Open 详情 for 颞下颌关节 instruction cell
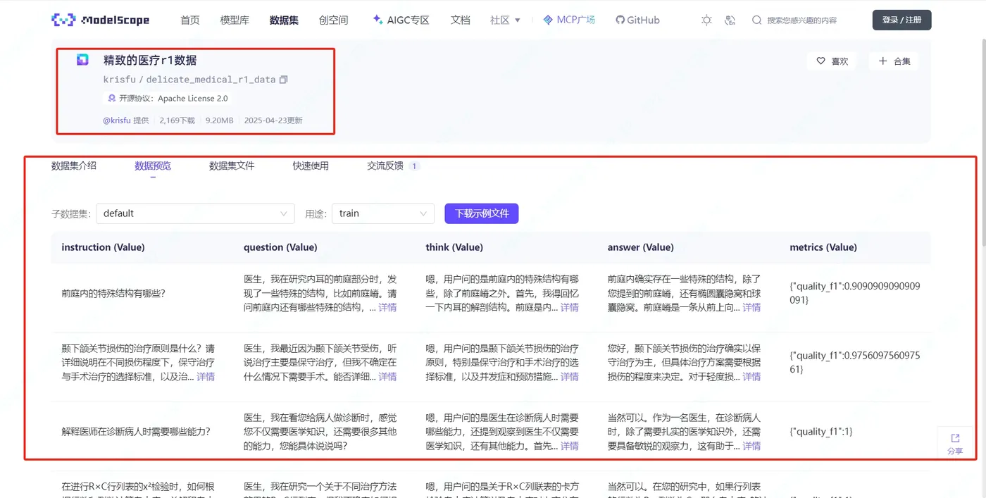Screen dimensions: 986x498 [206, 377]
